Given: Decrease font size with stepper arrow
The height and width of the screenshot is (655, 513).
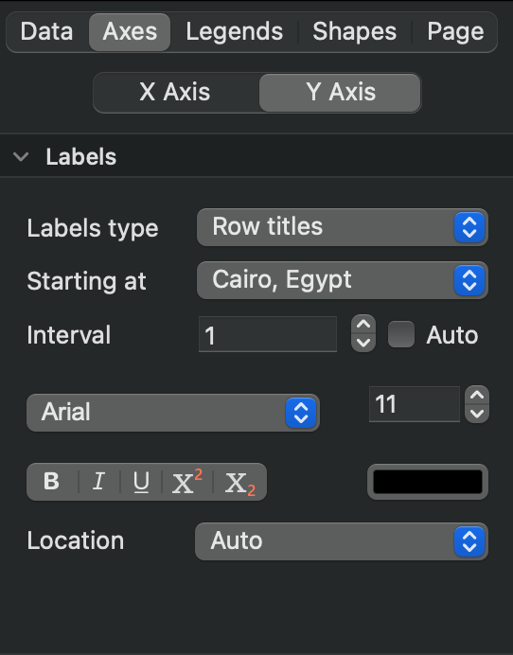Looking at the screenshot, I should (477, 414).
